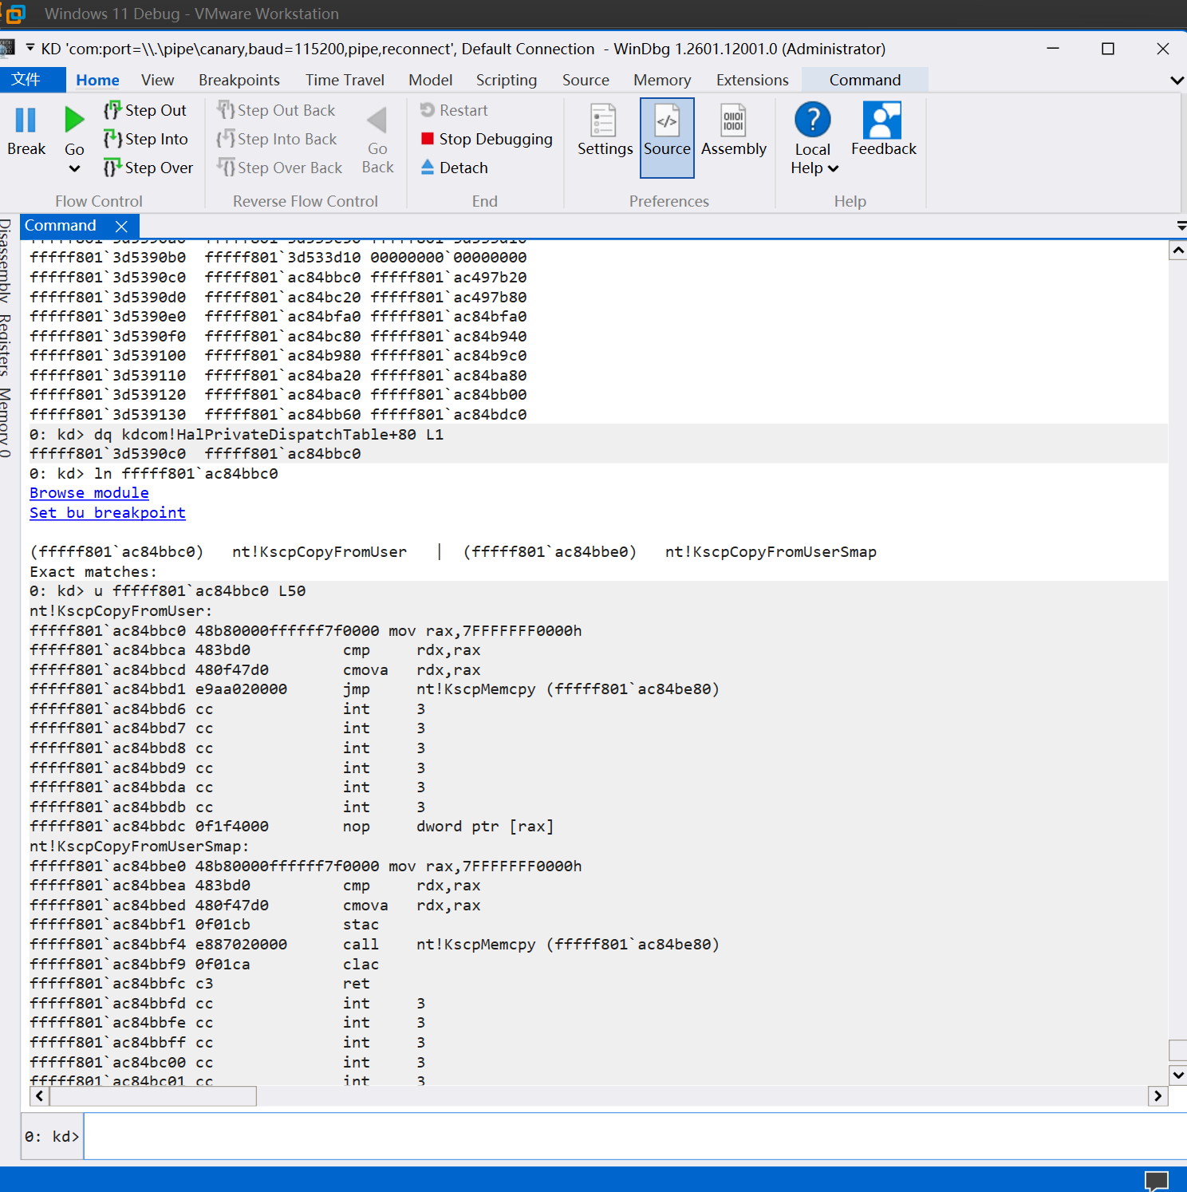Viewport: 1187px width, 1192px height.
Task: Click the 'nt!KscpCopyFromUser:' label line
Action: coord(121,611)
